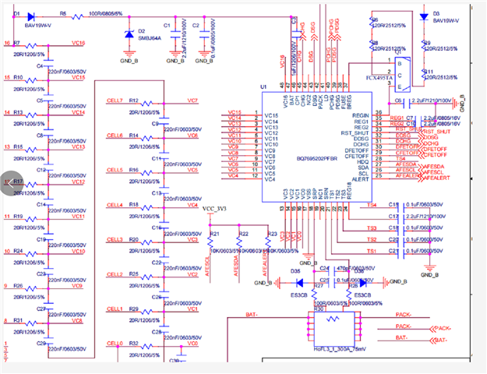Click the D1 BAV19W-V diode symbol

coord(30,16)
